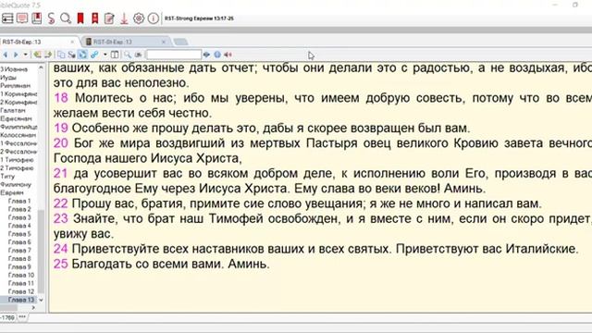Select book 'Римлянам' in list

coord(15,86)
